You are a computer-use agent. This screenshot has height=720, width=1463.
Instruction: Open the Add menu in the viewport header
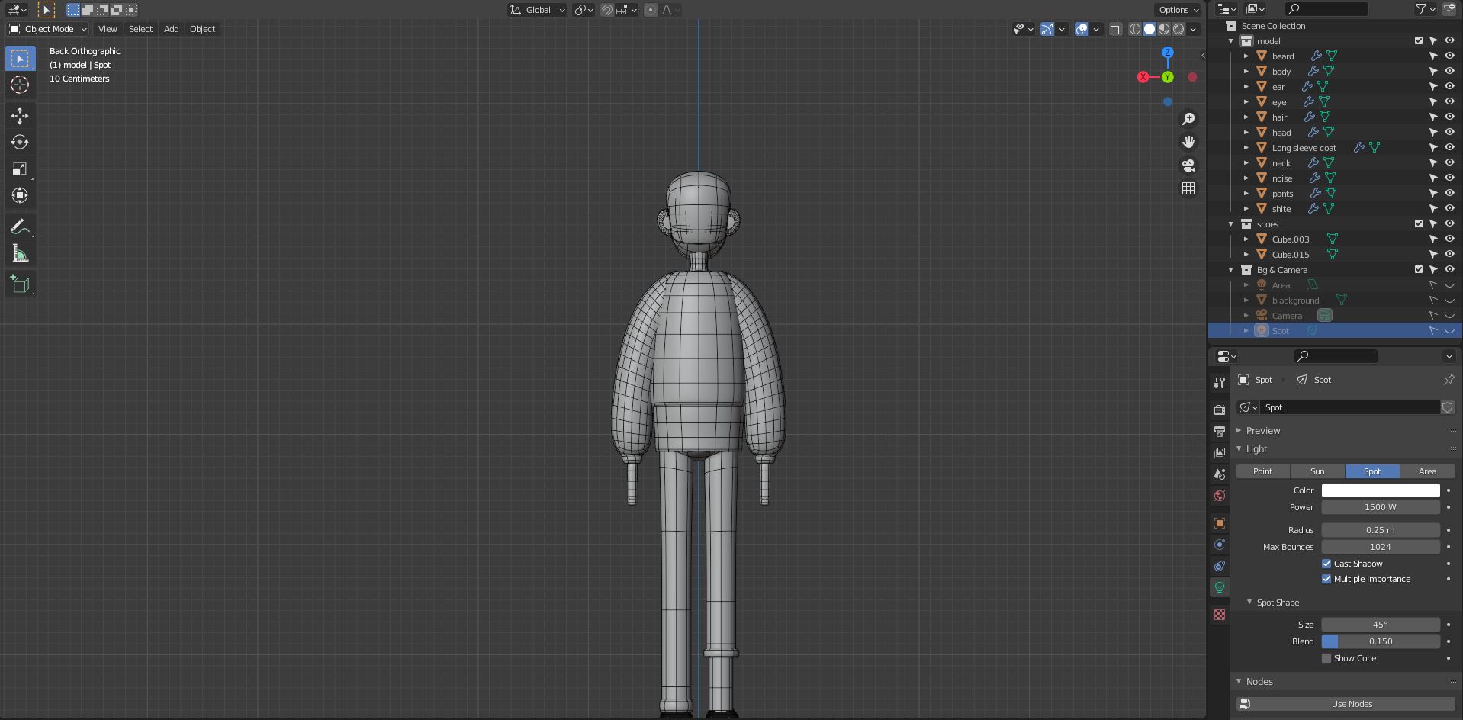pyautogui.click(x=171, y=29)
